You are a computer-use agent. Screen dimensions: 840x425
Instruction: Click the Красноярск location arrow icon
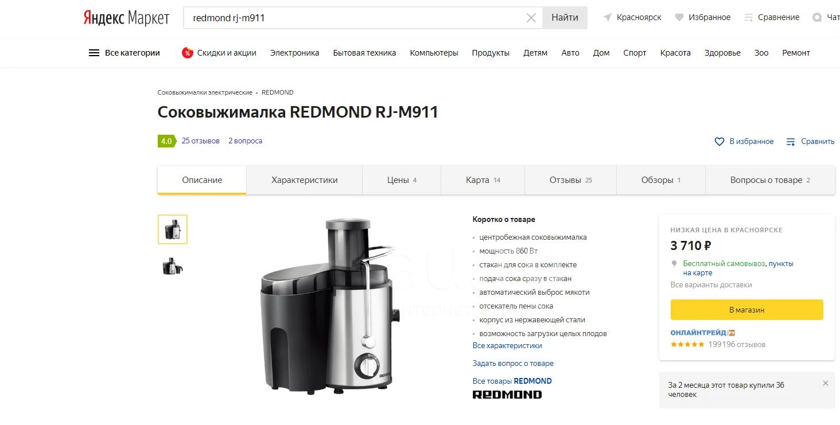click(608, 18)
